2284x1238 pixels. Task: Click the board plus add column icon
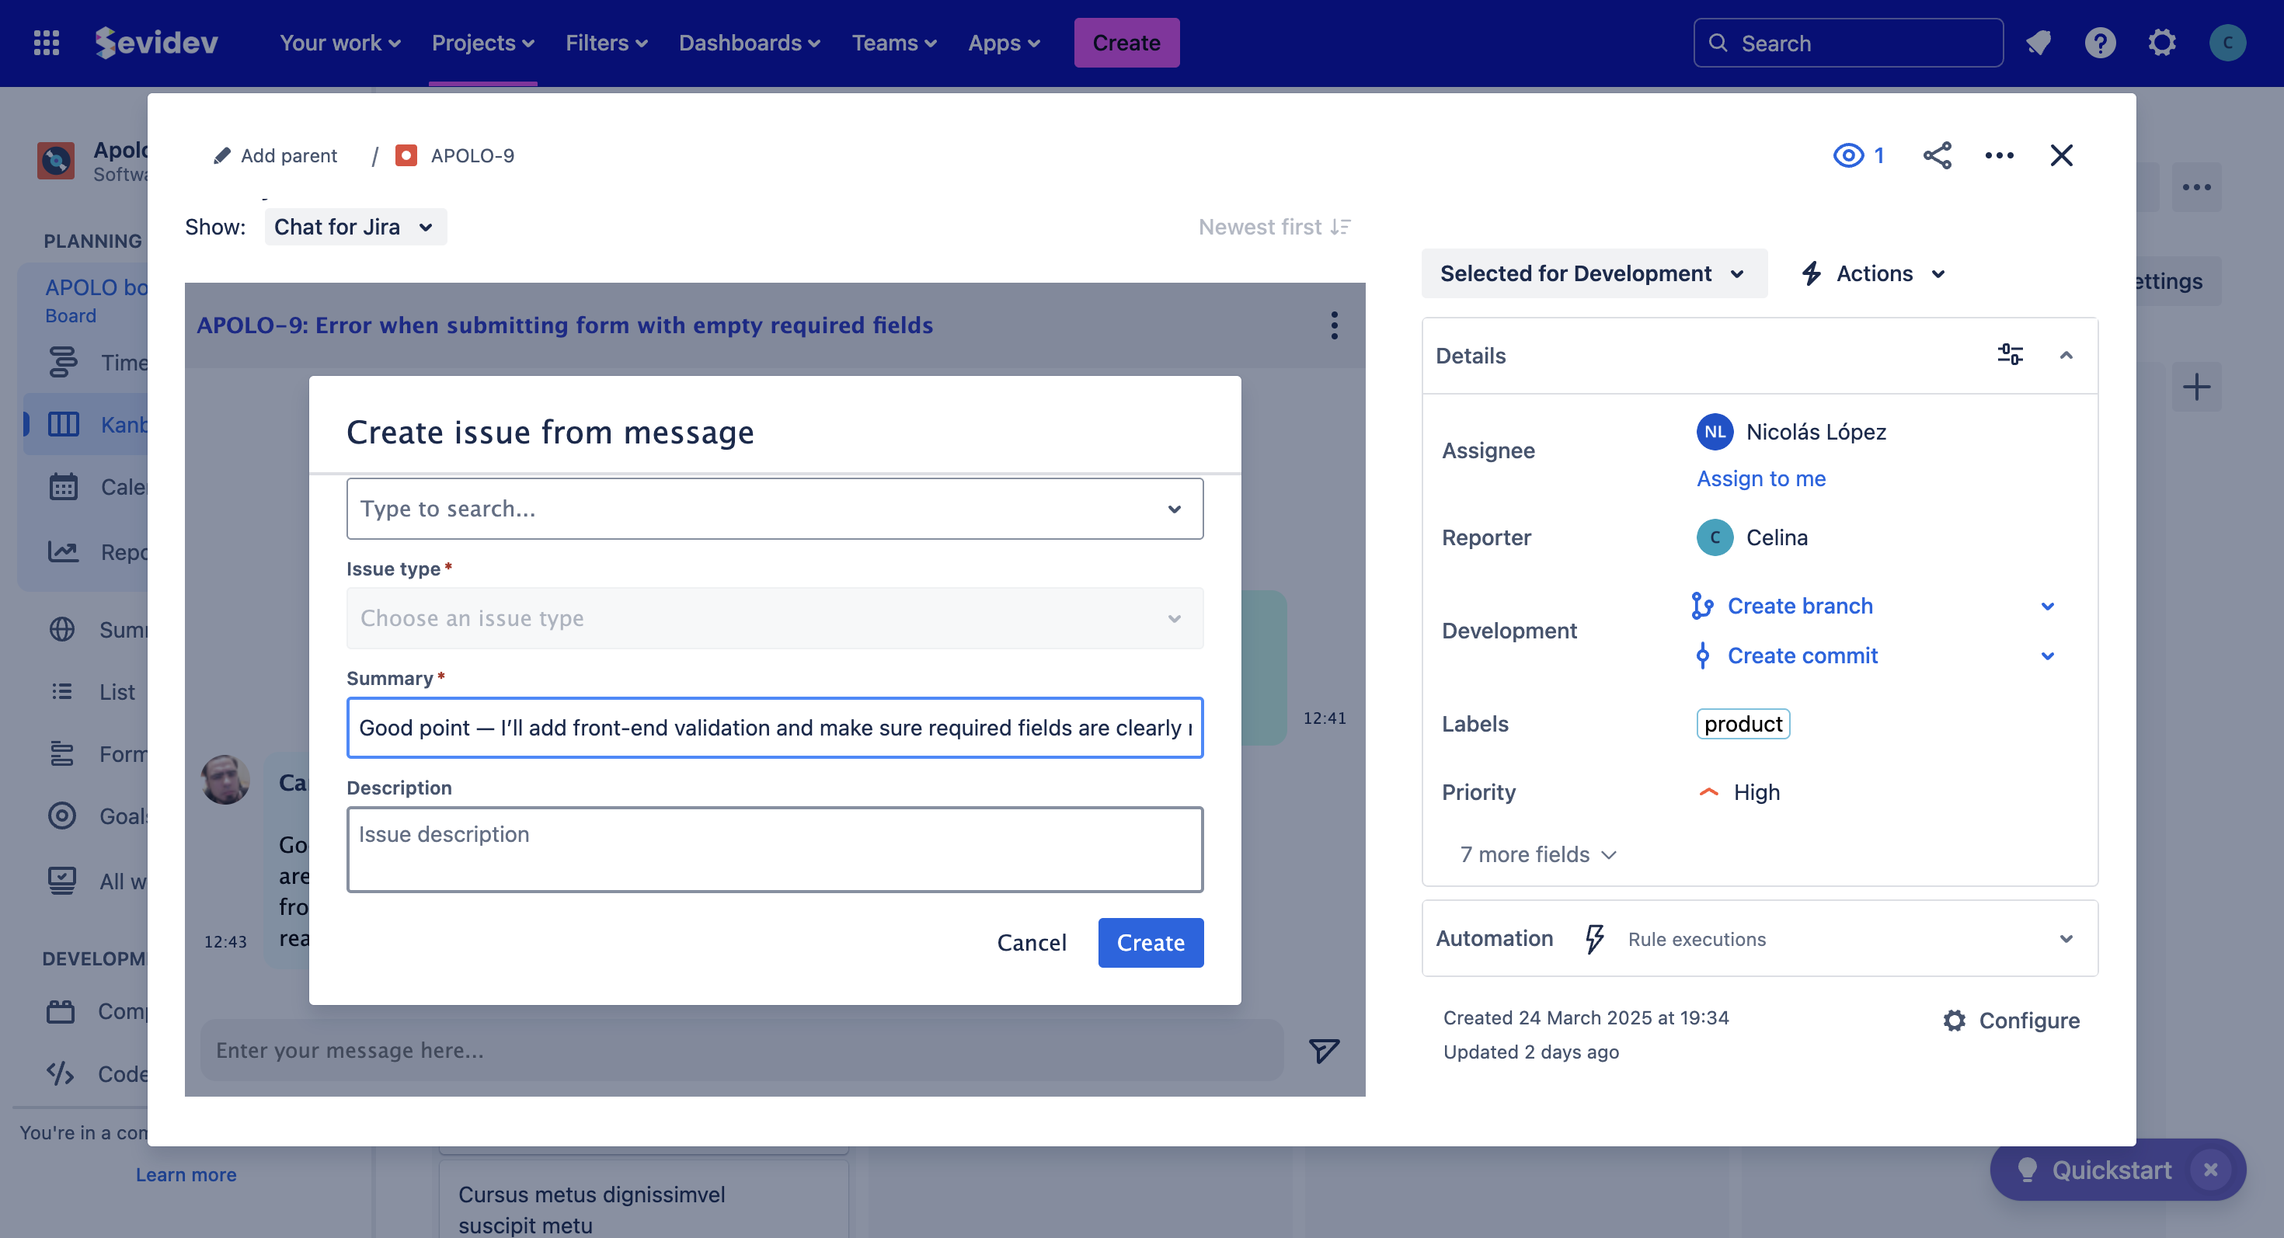tap(2195, 386)
